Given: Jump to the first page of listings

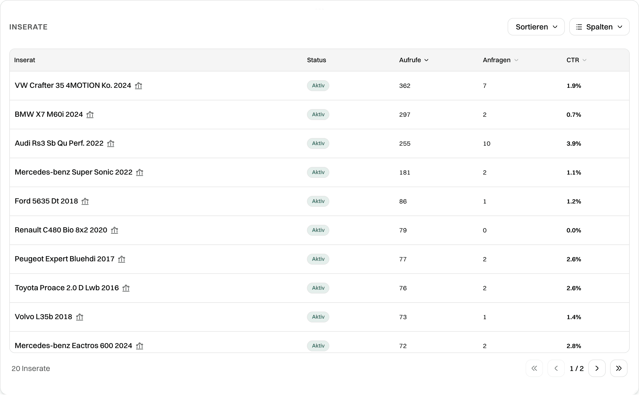Looking at the screenshot, I should coord(534,368).
